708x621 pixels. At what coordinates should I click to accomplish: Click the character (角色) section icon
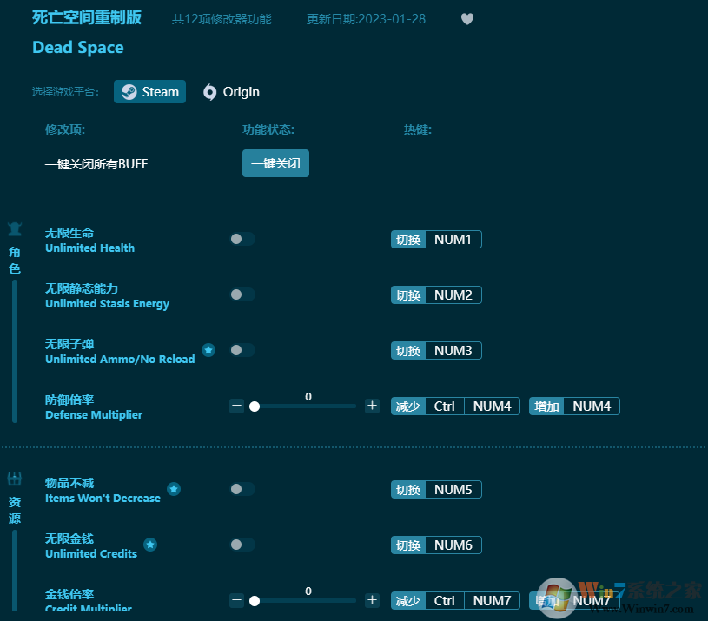(15, 229)
